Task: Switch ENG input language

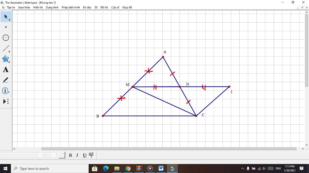Action: (x=278, y=168)
